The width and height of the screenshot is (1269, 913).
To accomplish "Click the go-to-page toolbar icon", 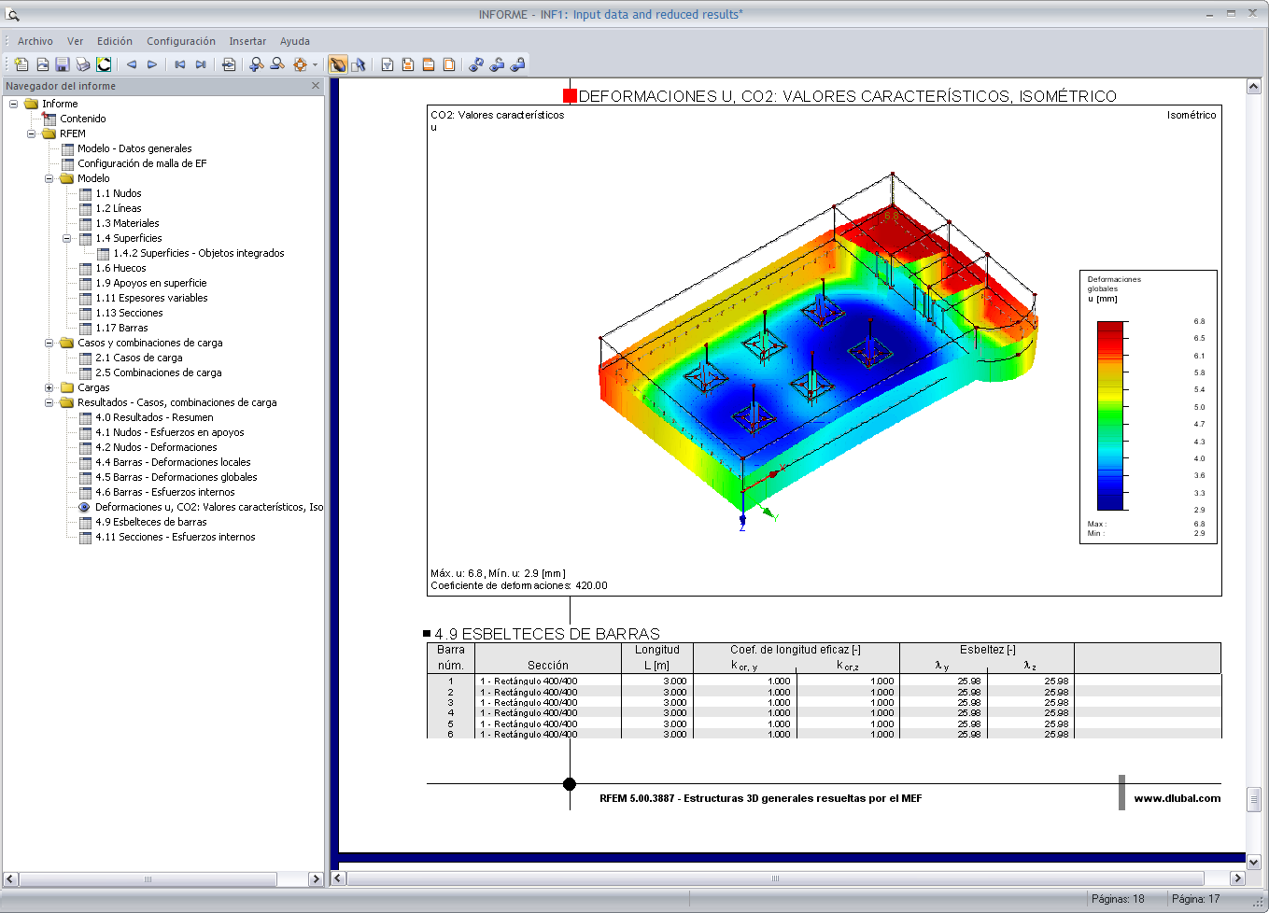I will pyautogui.click(x=229, y=64).
